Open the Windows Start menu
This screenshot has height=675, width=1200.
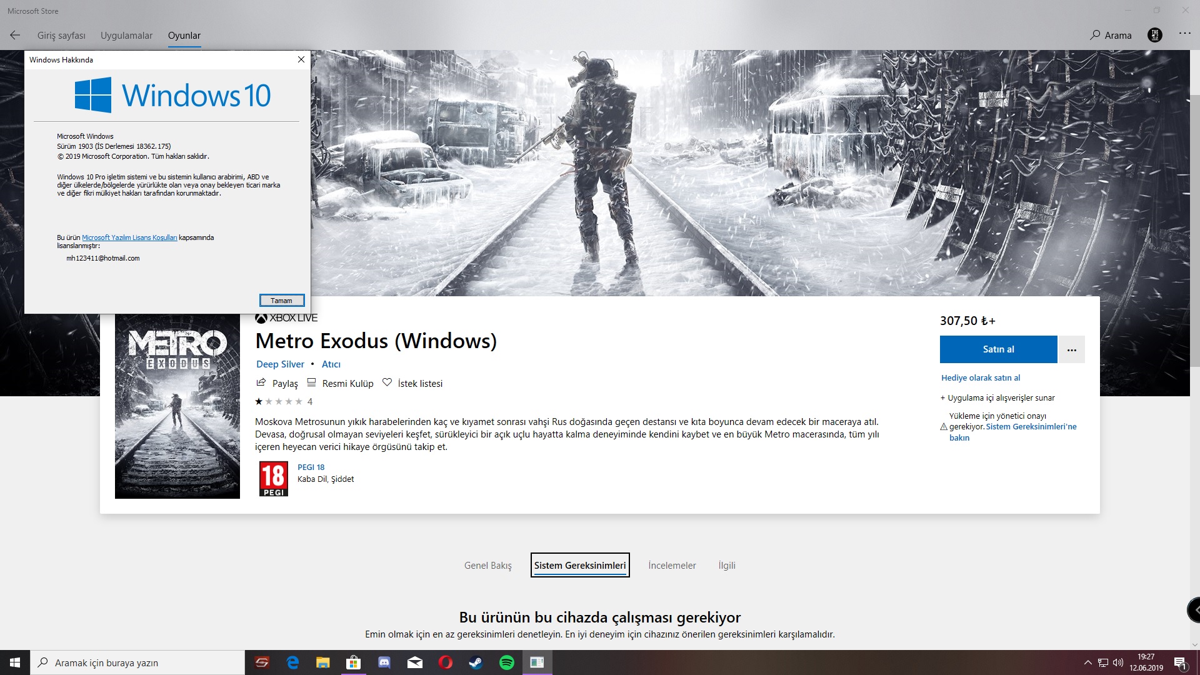point(15,662)
